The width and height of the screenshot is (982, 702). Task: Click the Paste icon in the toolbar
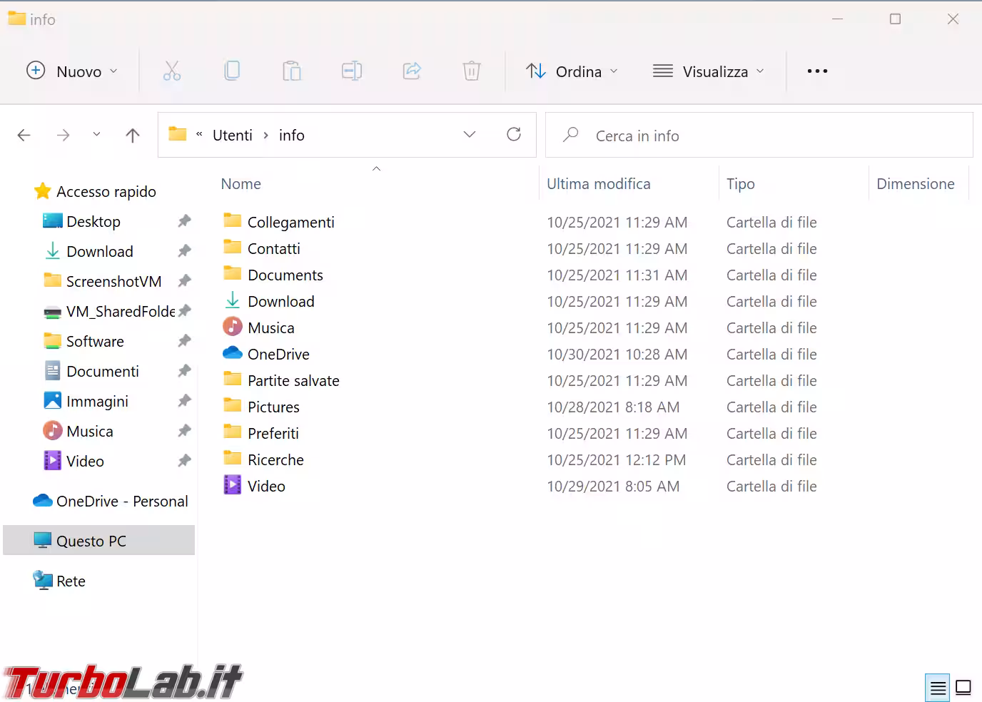pyautogui.click(x=292, y=71)
